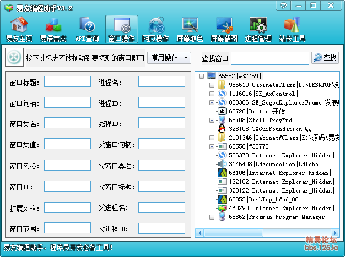
Task: Click the folder icon of 986610 row
Action: pyautogui.click(x=222, y=85)
